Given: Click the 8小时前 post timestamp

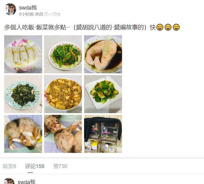Looking at the screenshot, I should 26,14.
